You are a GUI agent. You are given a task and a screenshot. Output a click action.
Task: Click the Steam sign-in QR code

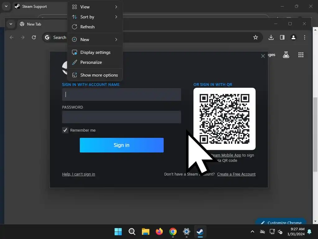225,119
